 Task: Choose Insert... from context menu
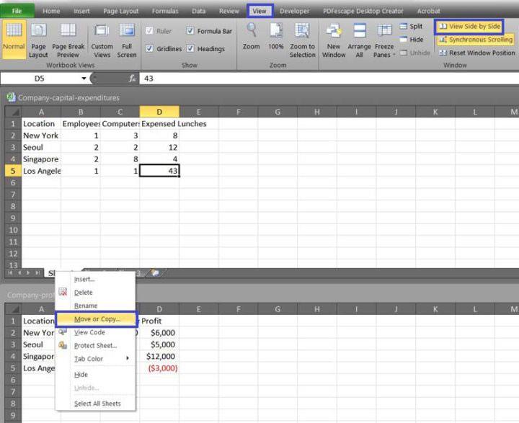pyautogui.click(x=96, y=280)
